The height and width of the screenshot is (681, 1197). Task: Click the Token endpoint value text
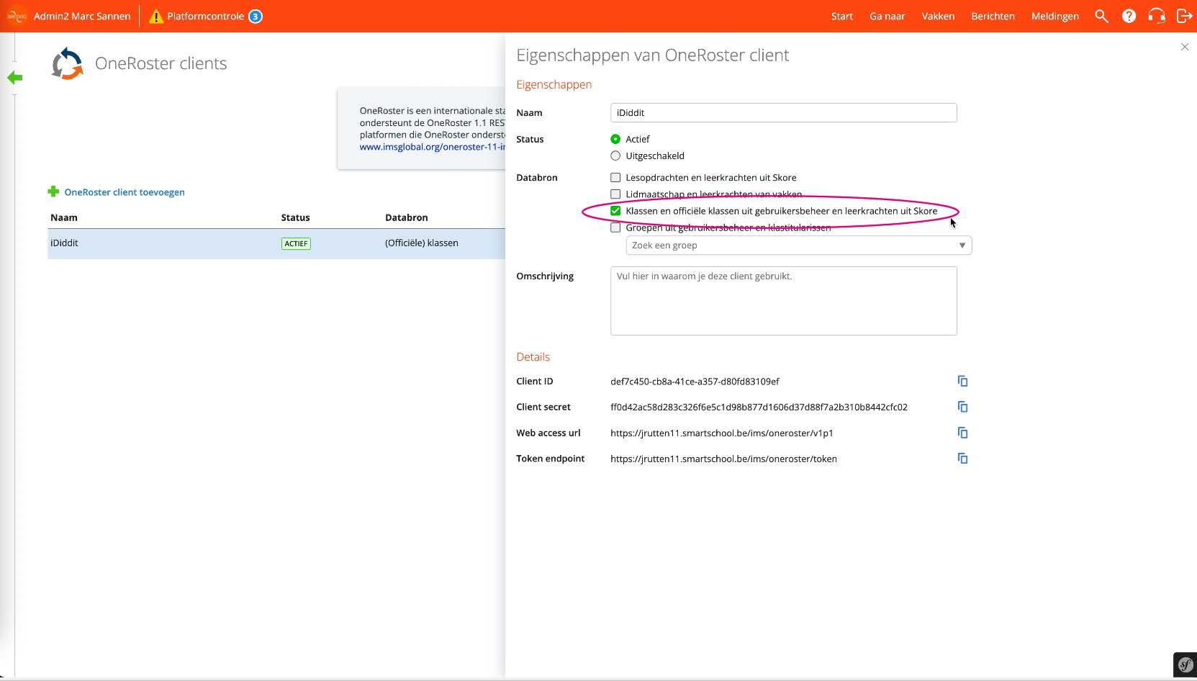tap(723, 459)
